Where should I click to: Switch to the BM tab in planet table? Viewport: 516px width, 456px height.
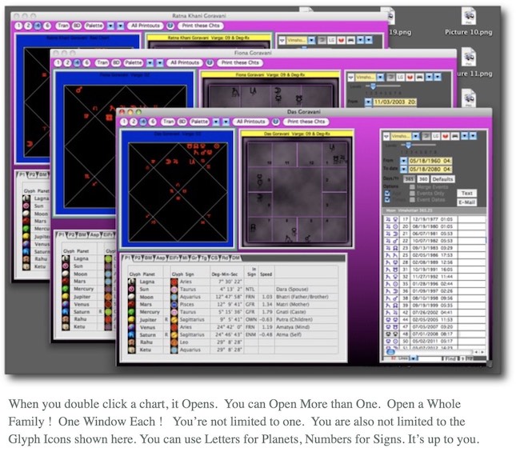[x=150, y=258]
